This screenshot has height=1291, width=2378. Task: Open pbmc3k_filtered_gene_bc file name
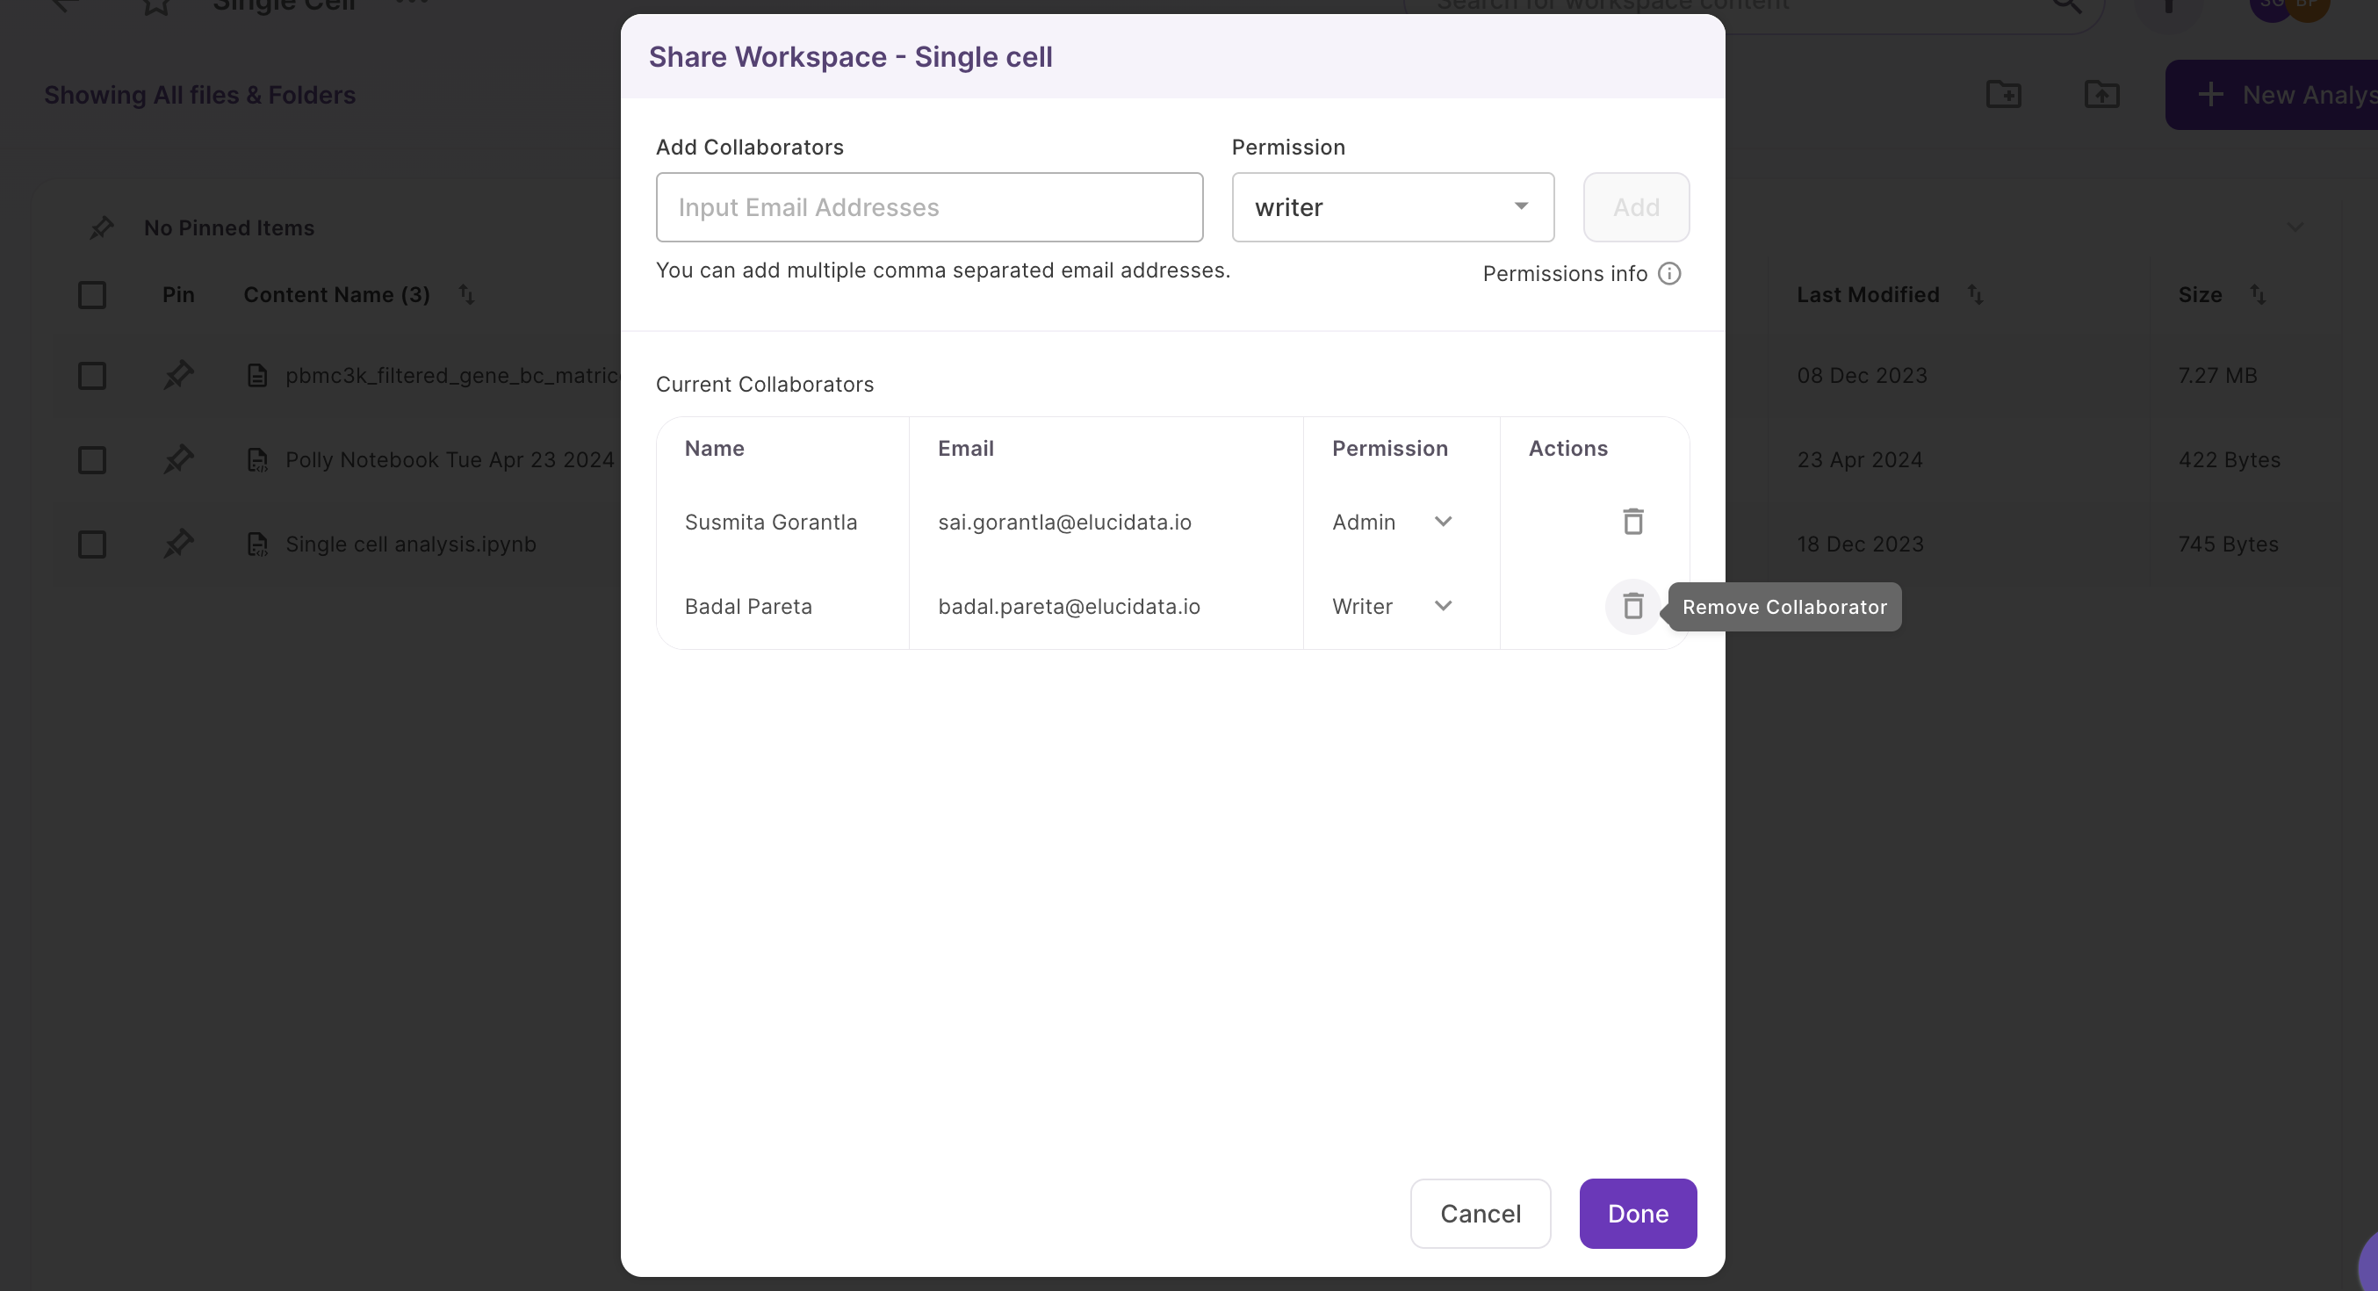click(452, 376)
